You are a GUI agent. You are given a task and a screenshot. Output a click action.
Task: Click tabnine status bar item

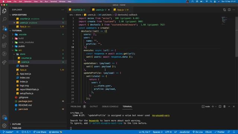click(x=55, y=132)
